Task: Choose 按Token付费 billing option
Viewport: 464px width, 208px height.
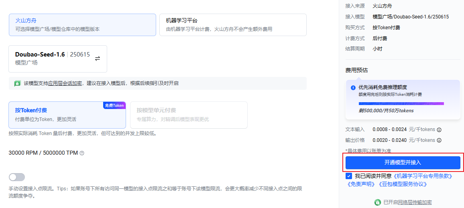Action: click(x=67, y=115)
